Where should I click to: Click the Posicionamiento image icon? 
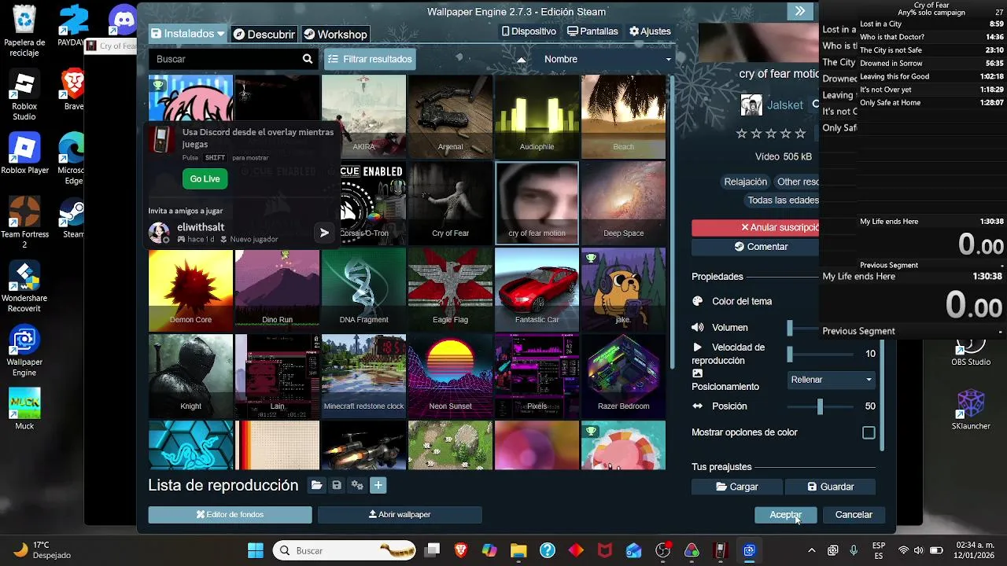click(697, 373)
